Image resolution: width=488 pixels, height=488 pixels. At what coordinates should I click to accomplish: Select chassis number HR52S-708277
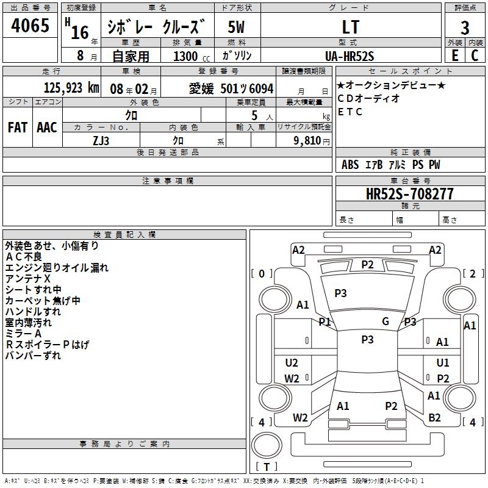coord(409,193)
